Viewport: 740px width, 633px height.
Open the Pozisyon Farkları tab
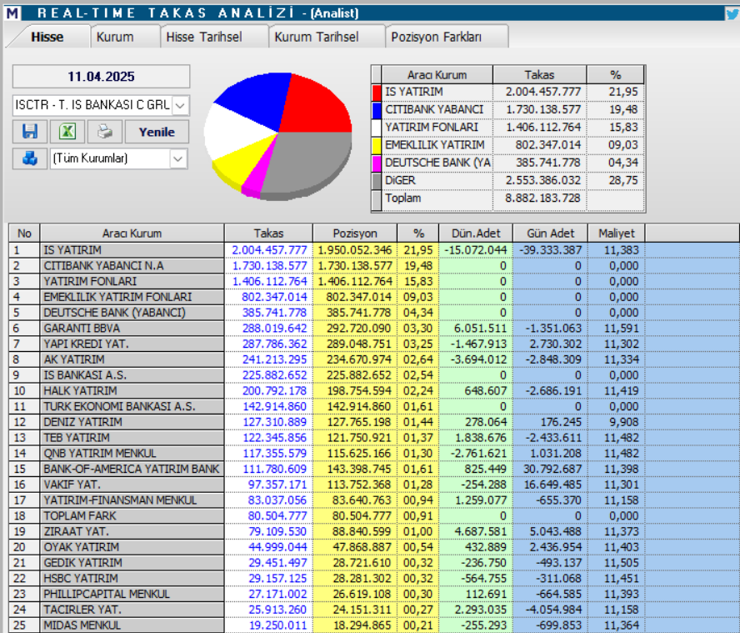pyautogui.click(x=437, y=37)
